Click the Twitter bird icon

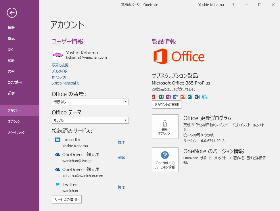[x=57, y=184]
